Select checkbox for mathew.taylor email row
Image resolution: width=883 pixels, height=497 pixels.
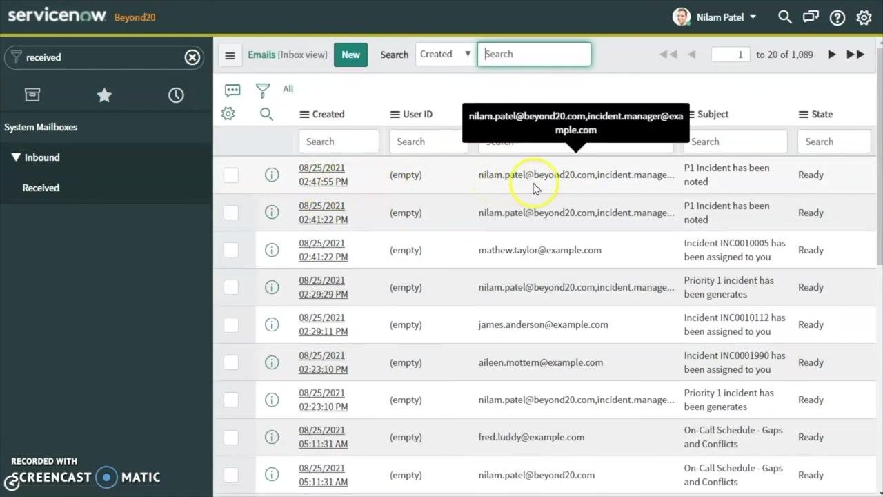pyautogui.click(x=231, y=250)
